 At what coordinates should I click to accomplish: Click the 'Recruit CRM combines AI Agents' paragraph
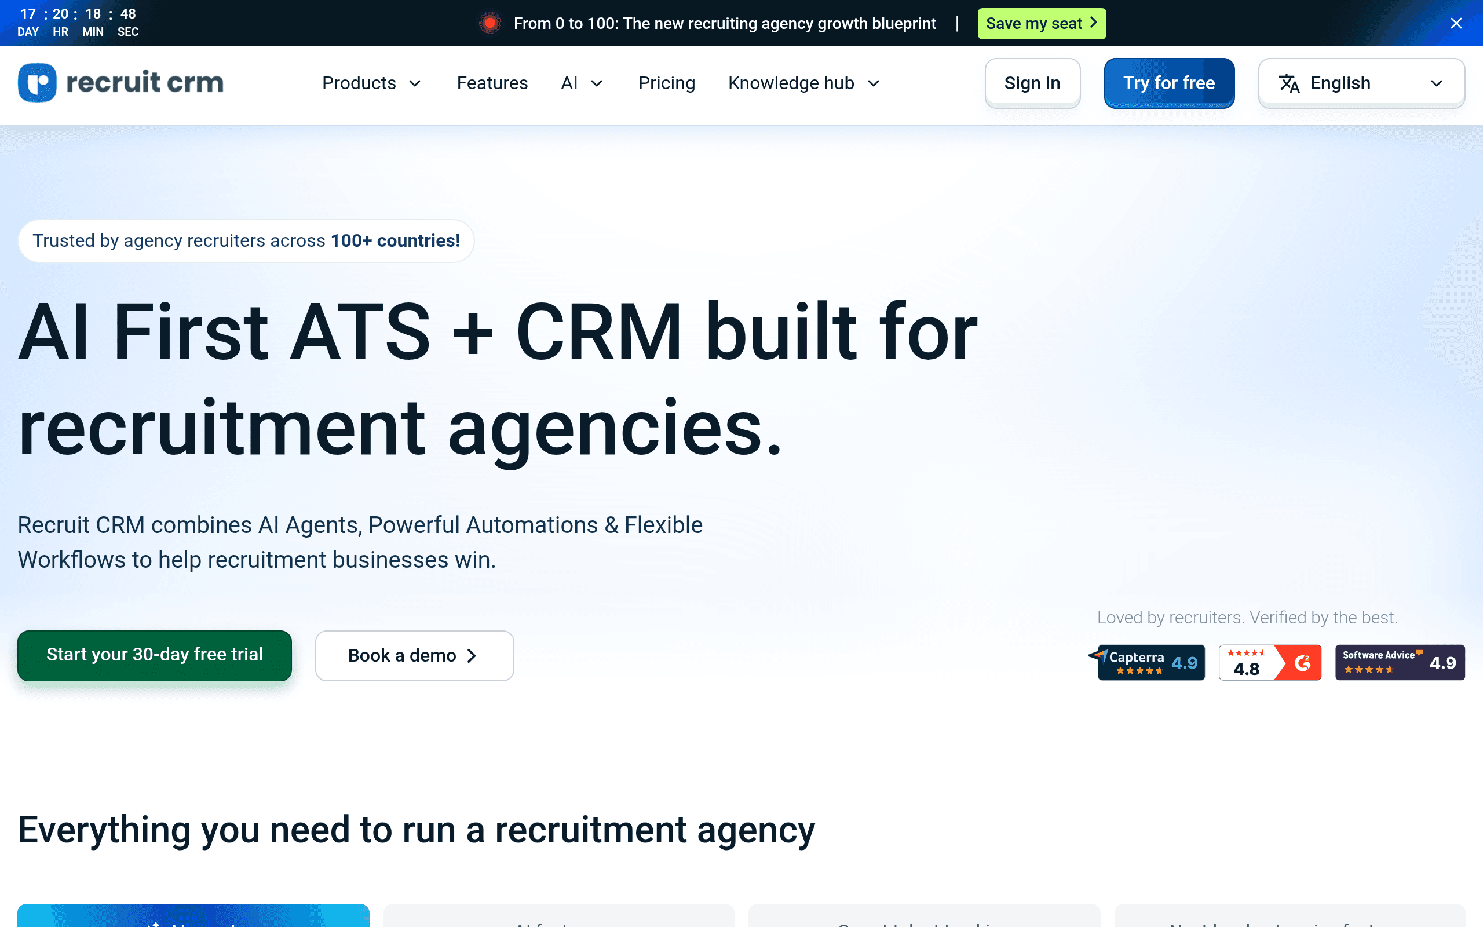360,543
